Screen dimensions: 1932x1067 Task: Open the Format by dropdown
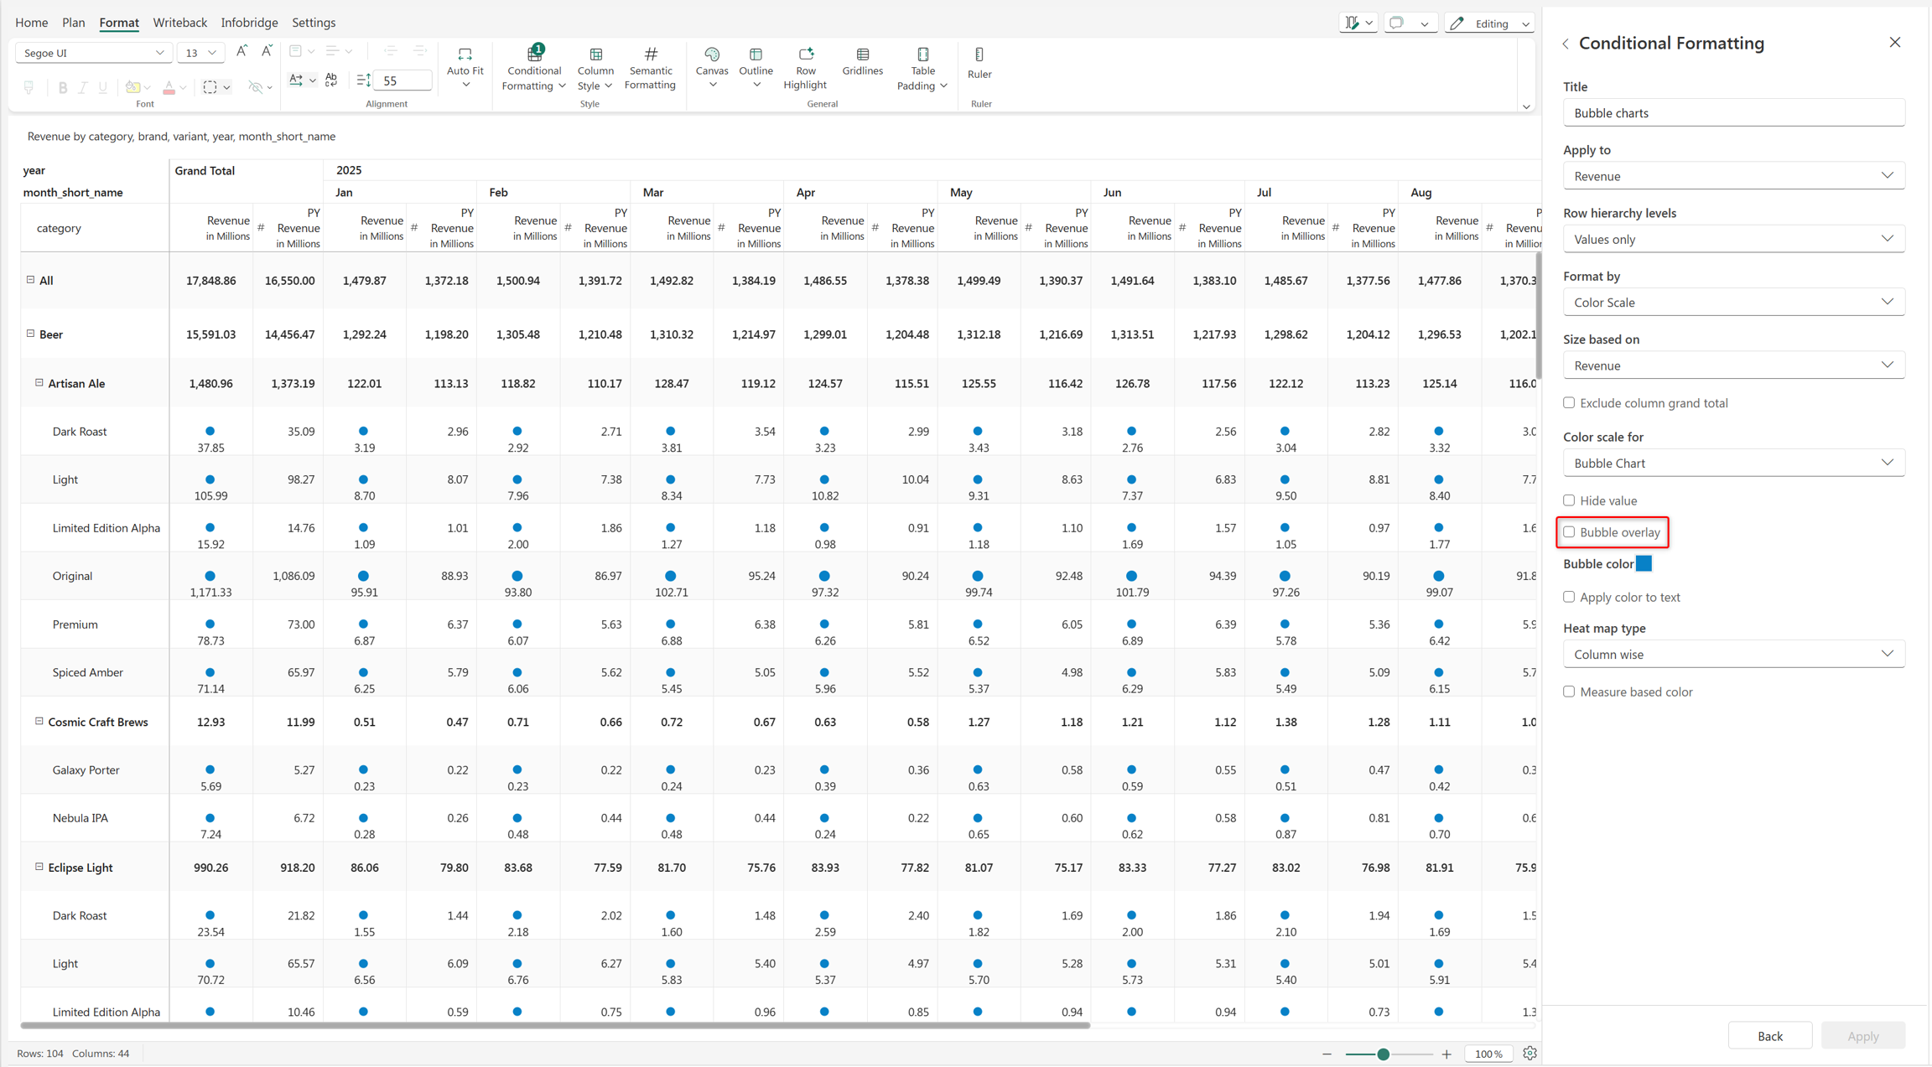1733,302
